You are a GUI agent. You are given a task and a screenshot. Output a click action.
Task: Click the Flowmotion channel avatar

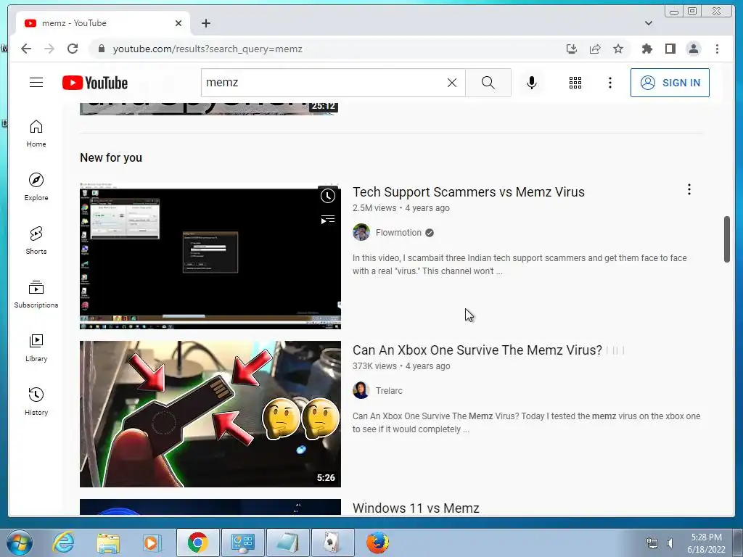[x=361, y=233]
